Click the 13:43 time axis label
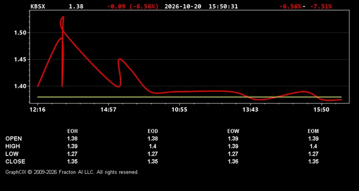359x191 pixels. tap(250, 110)
